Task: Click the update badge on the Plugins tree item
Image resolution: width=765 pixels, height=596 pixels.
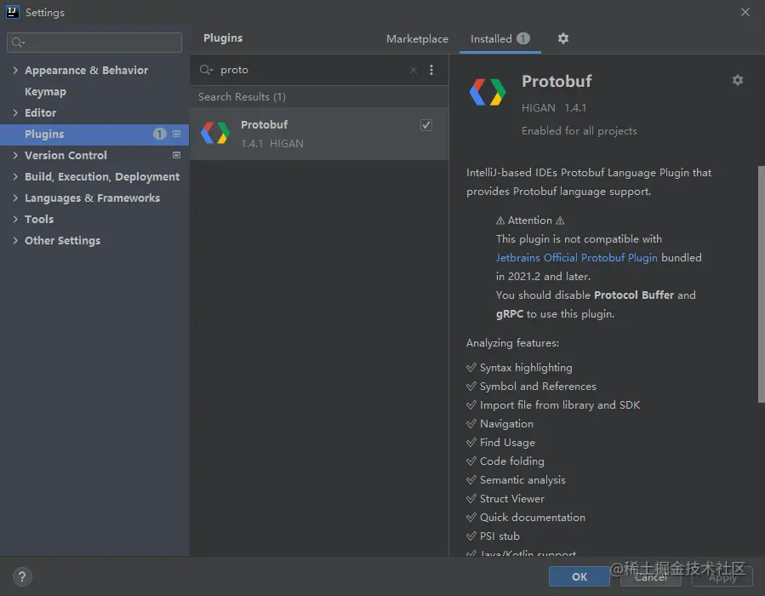Action: (159, 134)
